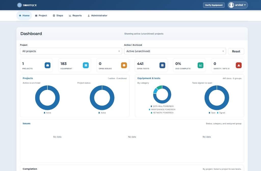The width and height of the screenshot is (261, 171).
Task: Click the Reports bar chart nav icon
Action: point(70,16)
